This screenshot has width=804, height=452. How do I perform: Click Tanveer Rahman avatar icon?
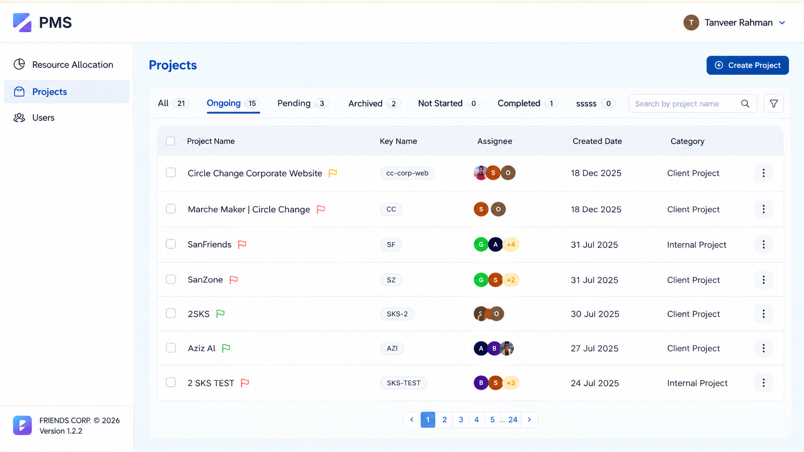[691, 23]
